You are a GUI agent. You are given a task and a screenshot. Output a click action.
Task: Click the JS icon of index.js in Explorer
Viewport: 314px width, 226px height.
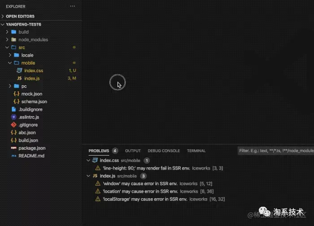[x=19, y=78]
